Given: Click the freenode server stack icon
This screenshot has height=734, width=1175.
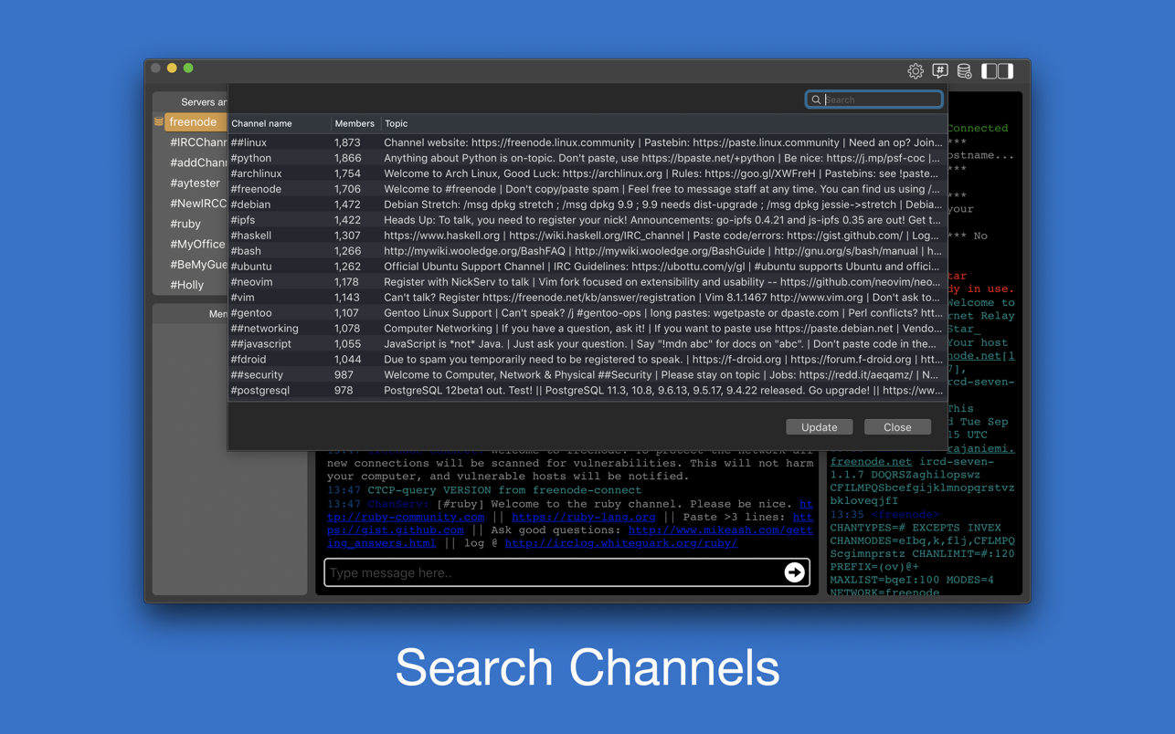Looking at the screenshot, I should (159, 121).
